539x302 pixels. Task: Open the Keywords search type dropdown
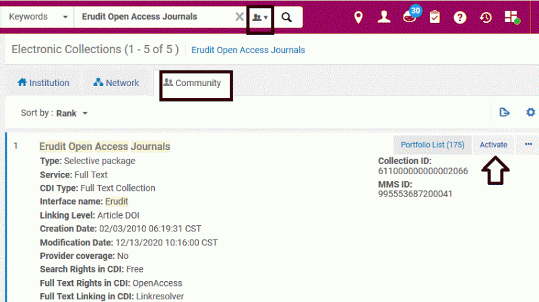(x=37, y=17)
